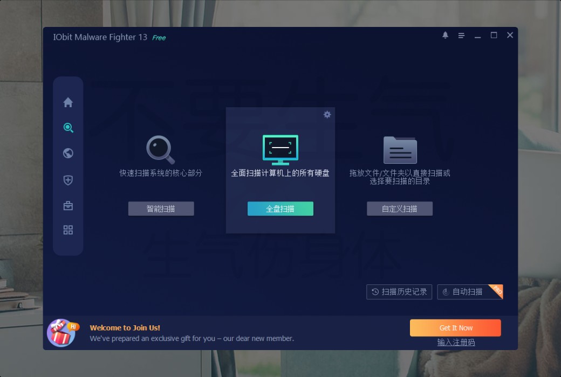This screenshot has height=377, width=561.
Task: Open Browser Protection via the globe icon
Action: pos(68,153)
